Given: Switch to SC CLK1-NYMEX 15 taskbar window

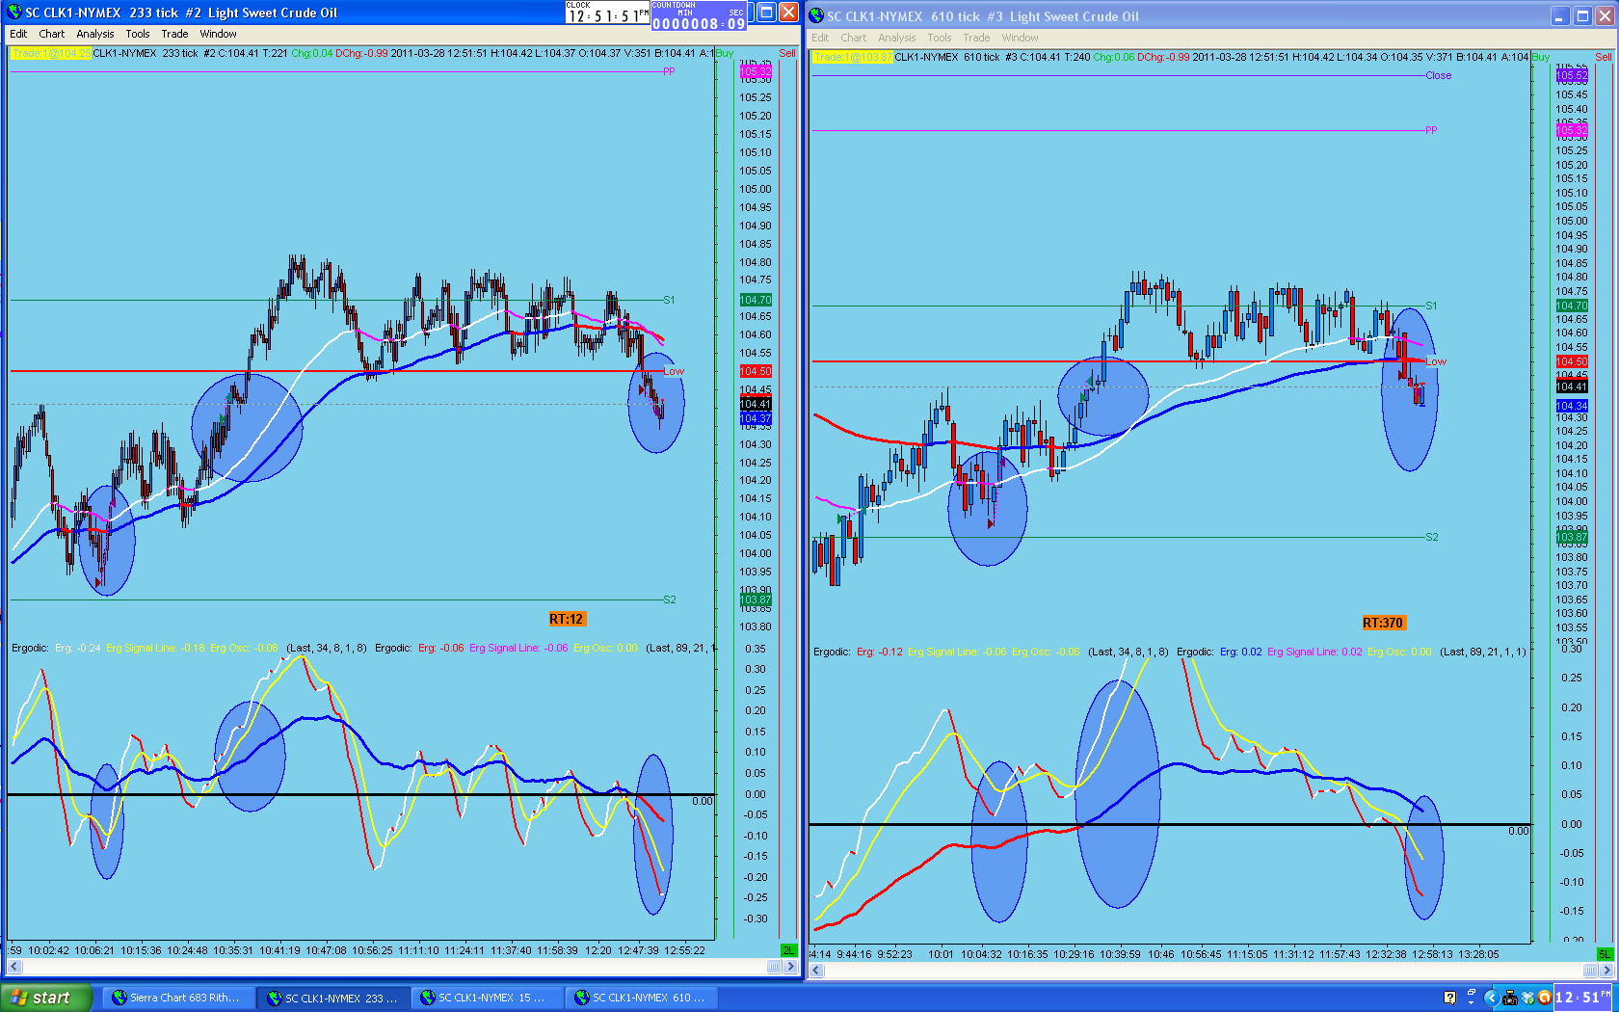Looking at the screenshot, I should [x=487, y=998].
